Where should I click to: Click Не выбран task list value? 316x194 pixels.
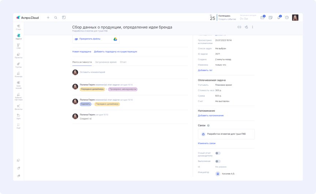[x=221, y=49]
